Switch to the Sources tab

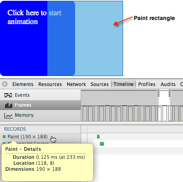(x=99, y=84)
